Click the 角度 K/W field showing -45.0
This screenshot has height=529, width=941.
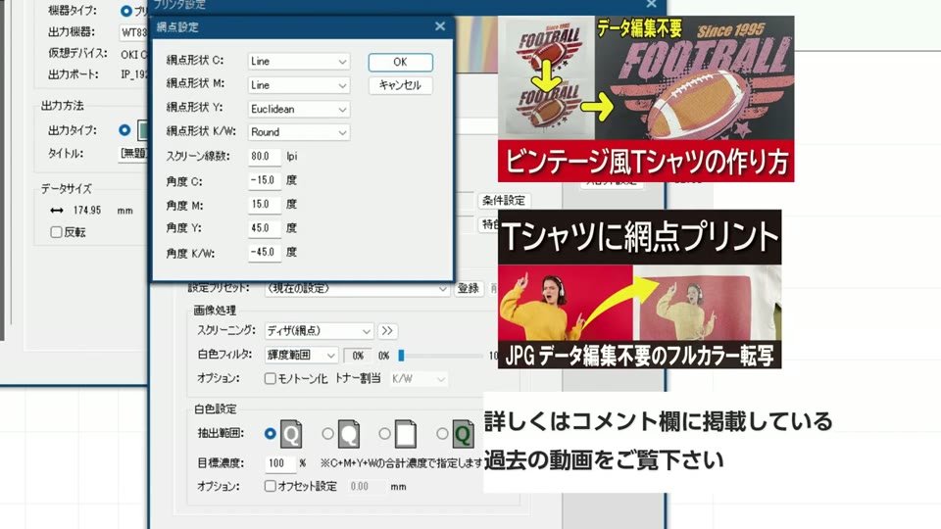pos(265,252)
